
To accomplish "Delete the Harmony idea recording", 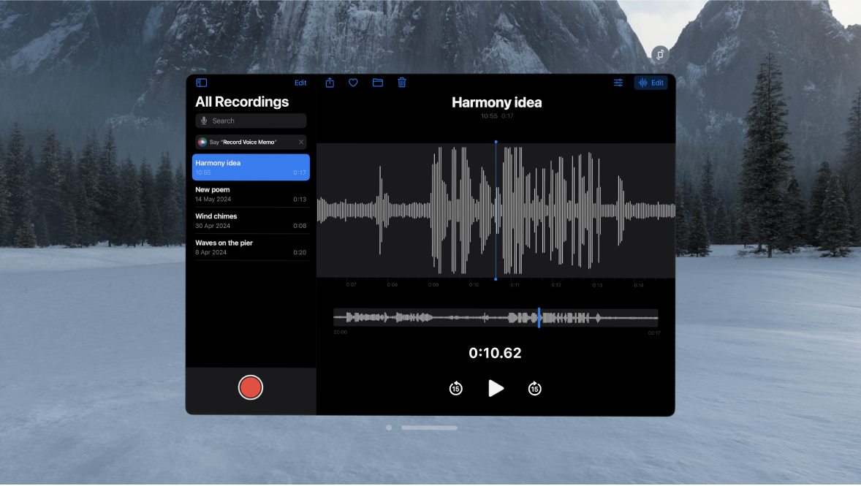I will click(x=401, y=83).
